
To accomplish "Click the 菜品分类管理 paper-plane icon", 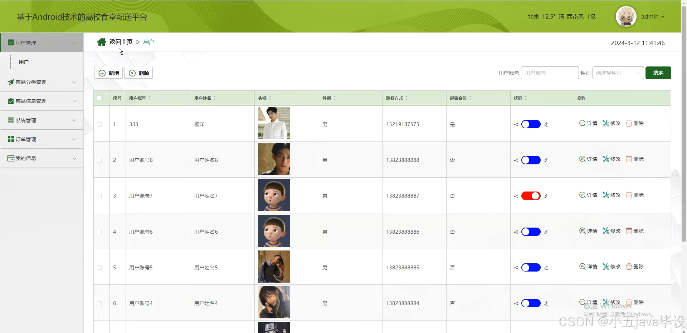I will click(x=11, y=82).
